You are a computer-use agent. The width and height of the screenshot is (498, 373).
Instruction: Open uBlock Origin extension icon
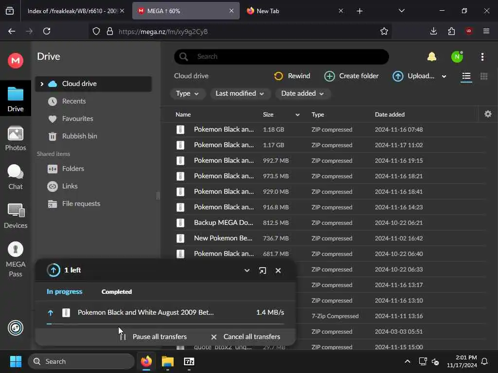tap(469, 31)
